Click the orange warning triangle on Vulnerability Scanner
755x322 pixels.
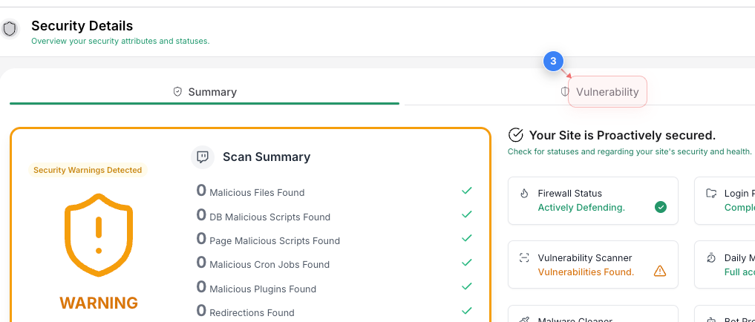pyautogui.click(x=660, y=271)
